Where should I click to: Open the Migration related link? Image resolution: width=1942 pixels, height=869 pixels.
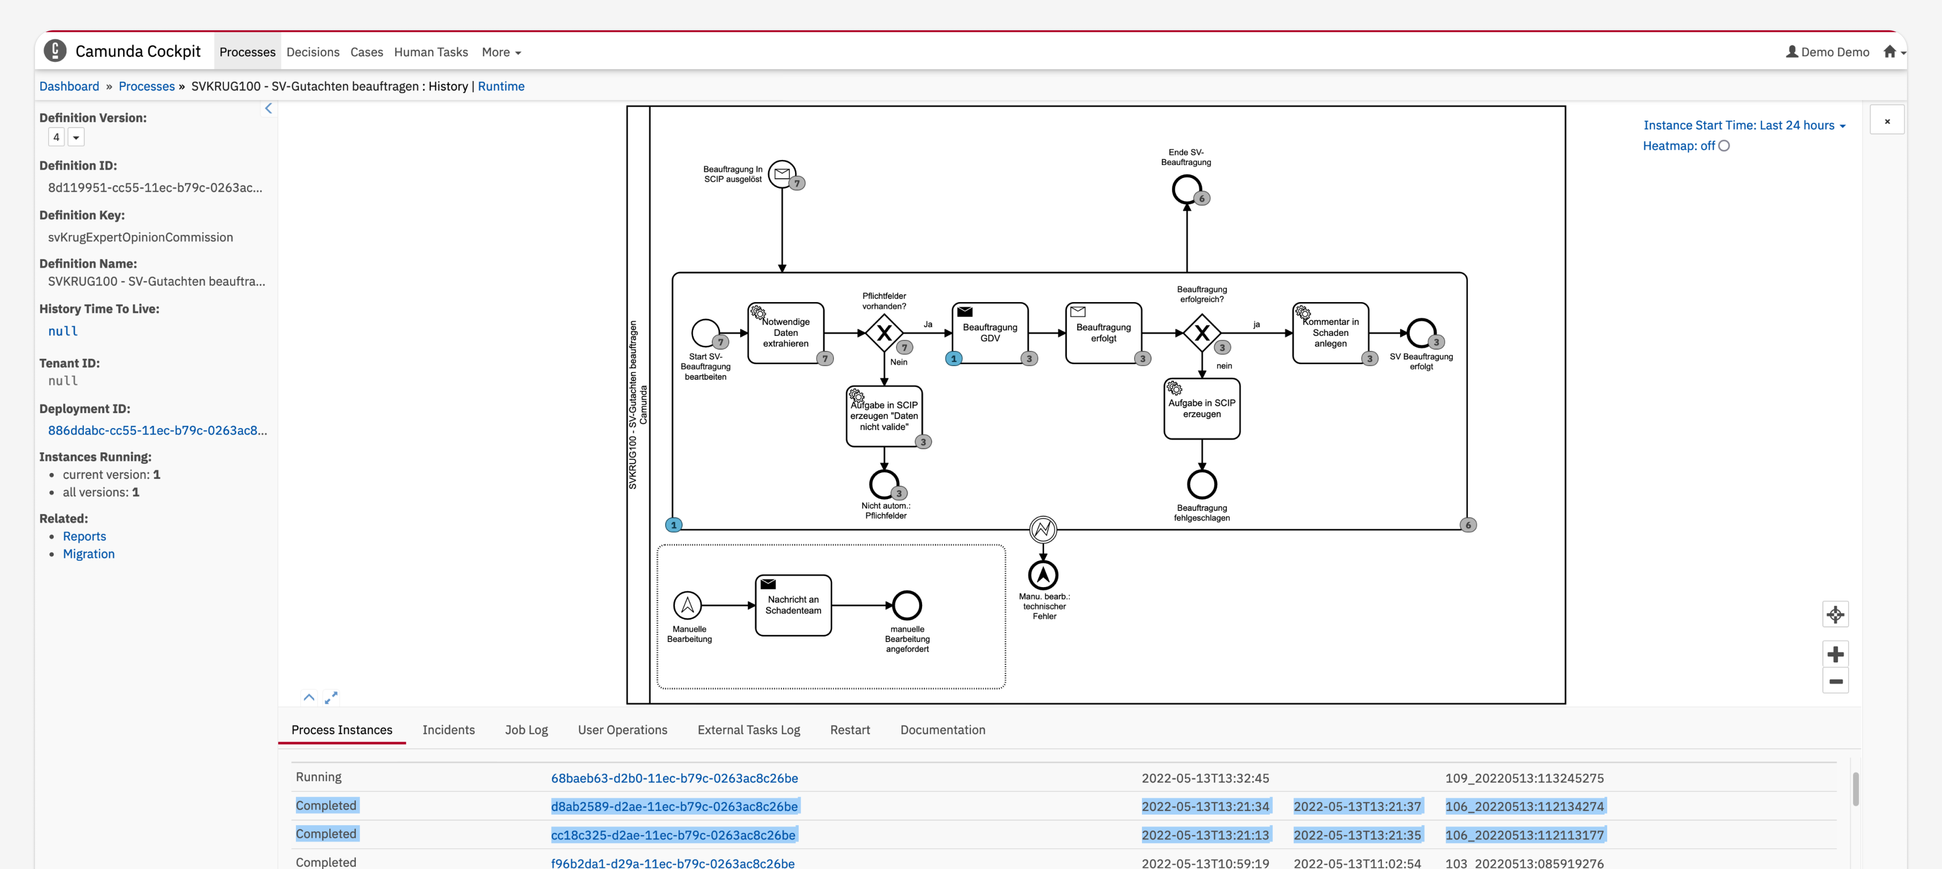click(x=89, y=554)
